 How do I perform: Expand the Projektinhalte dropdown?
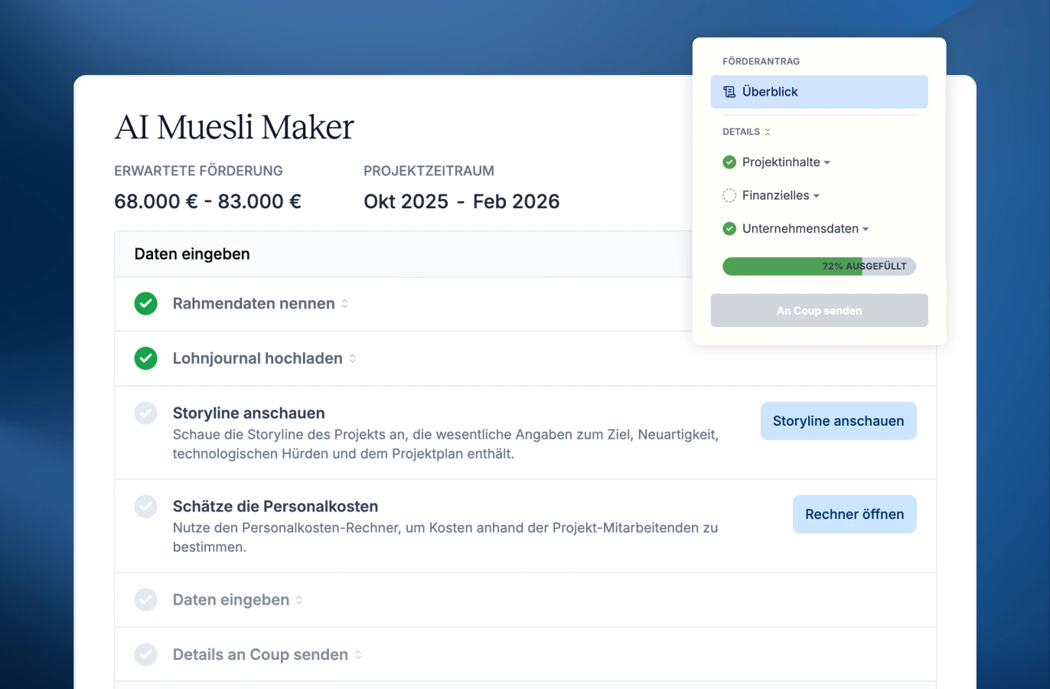pos(827,162)
